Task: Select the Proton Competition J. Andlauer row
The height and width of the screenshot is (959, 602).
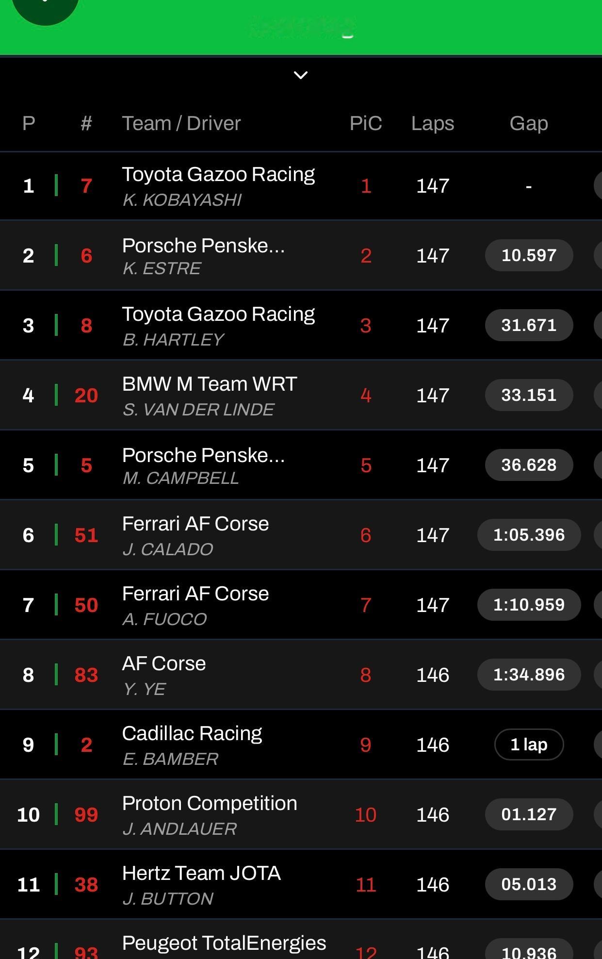Action: point(209,814)
